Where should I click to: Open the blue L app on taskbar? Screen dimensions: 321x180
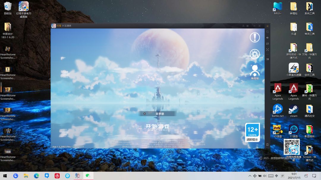[15, 176]
